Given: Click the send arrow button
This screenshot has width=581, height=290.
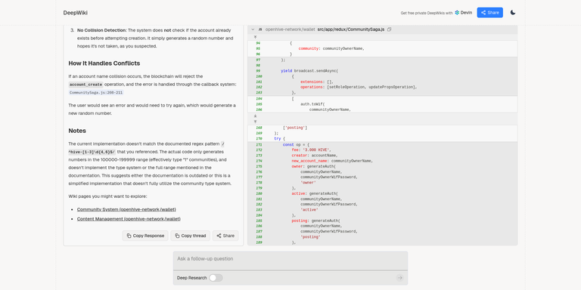Looking at the screenshot, I should click(399, 278).
